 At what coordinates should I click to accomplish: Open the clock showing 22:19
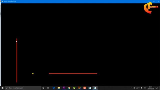[x=150, y=88]
